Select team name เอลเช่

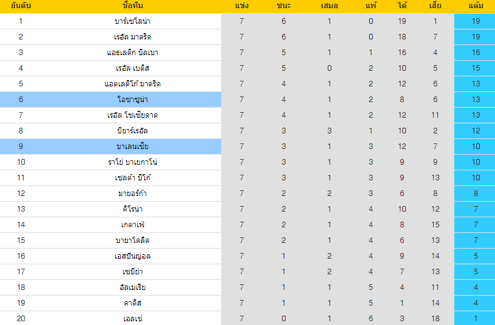133,318
